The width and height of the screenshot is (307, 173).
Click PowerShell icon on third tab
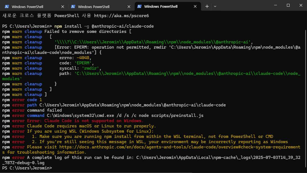click(139, 6)
